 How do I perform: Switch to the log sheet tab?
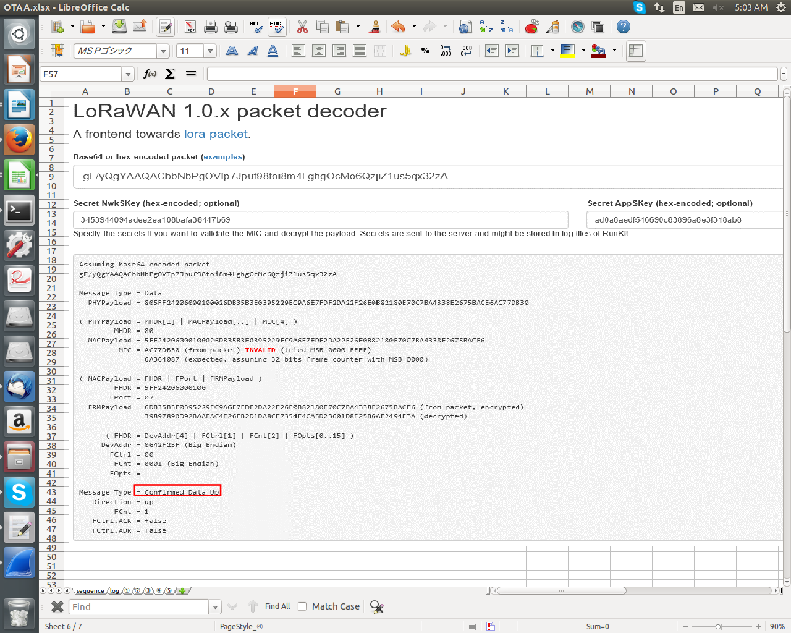tap(114, 591)
